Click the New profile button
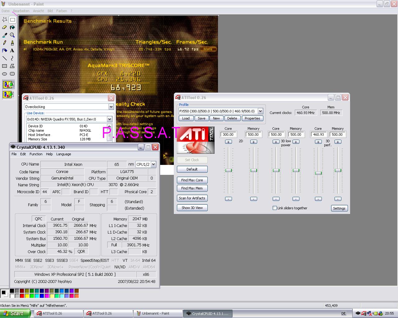This screenshot has width=398, height=318. 216,118
